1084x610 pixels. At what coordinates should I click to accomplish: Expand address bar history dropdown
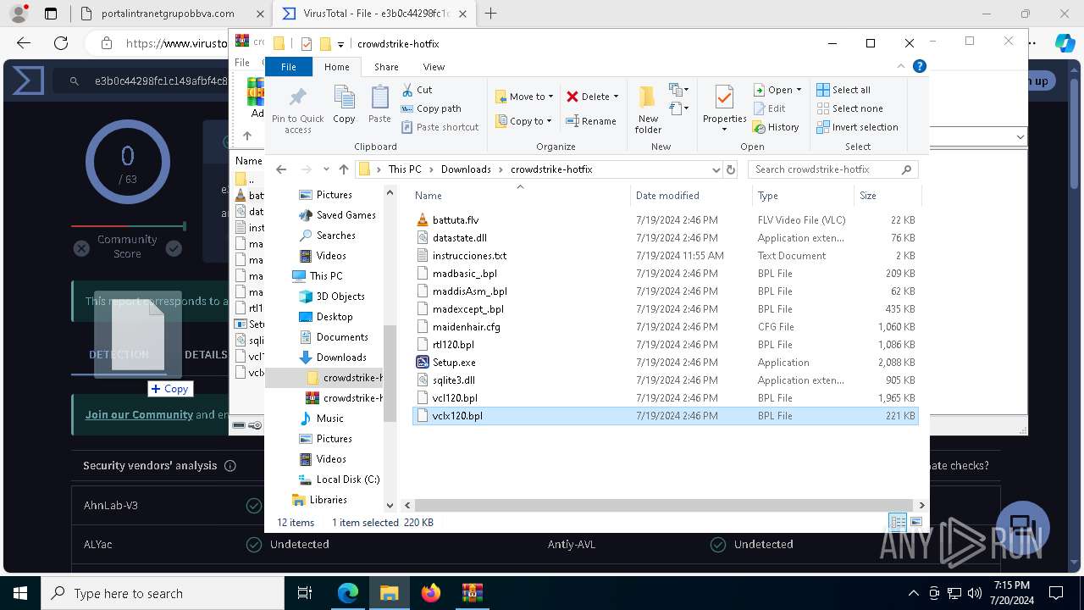pyautogui.click(x=716, y=169)
